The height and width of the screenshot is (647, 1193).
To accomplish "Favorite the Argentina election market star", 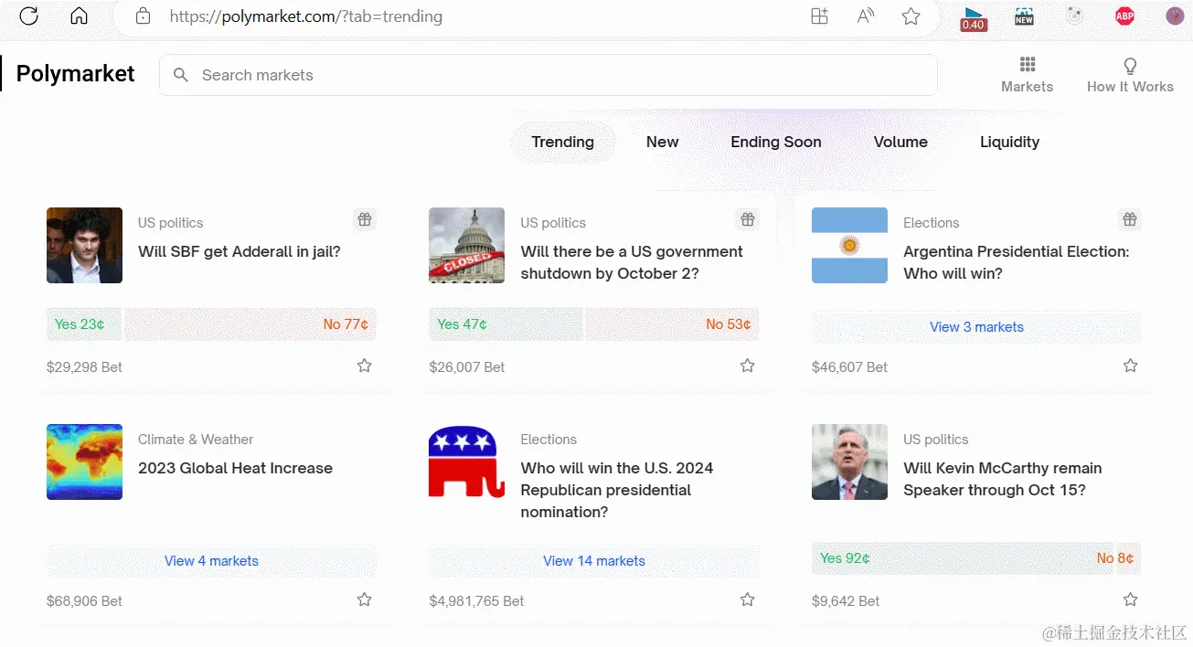I will tap(1130, 366).
